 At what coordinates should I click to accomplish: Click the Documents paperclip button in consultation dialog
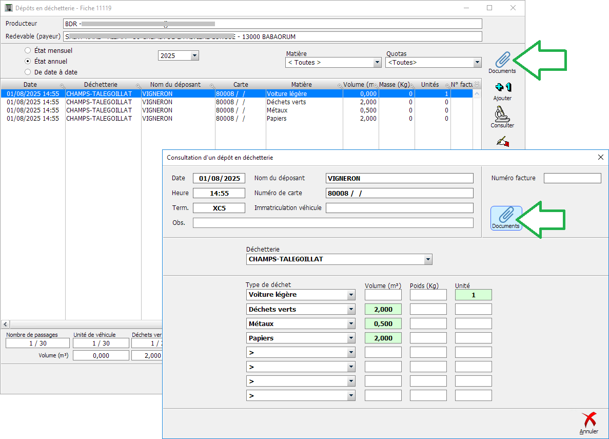point(506,218)
